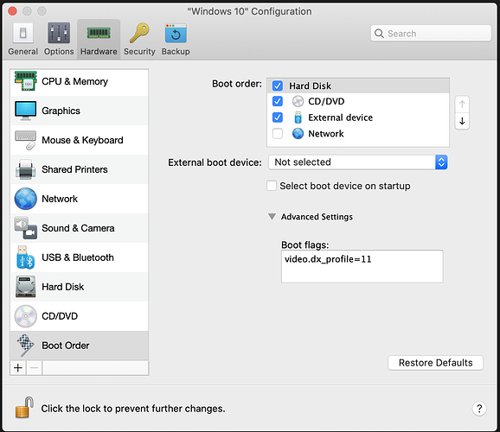Click in the Search field
Viewport: 500px width, 432px height.
pos(431,33)
